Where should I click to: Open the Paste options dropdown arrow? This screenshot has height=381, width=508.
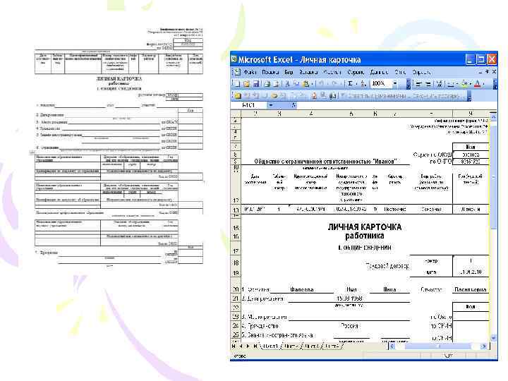(x=312, y=84)
